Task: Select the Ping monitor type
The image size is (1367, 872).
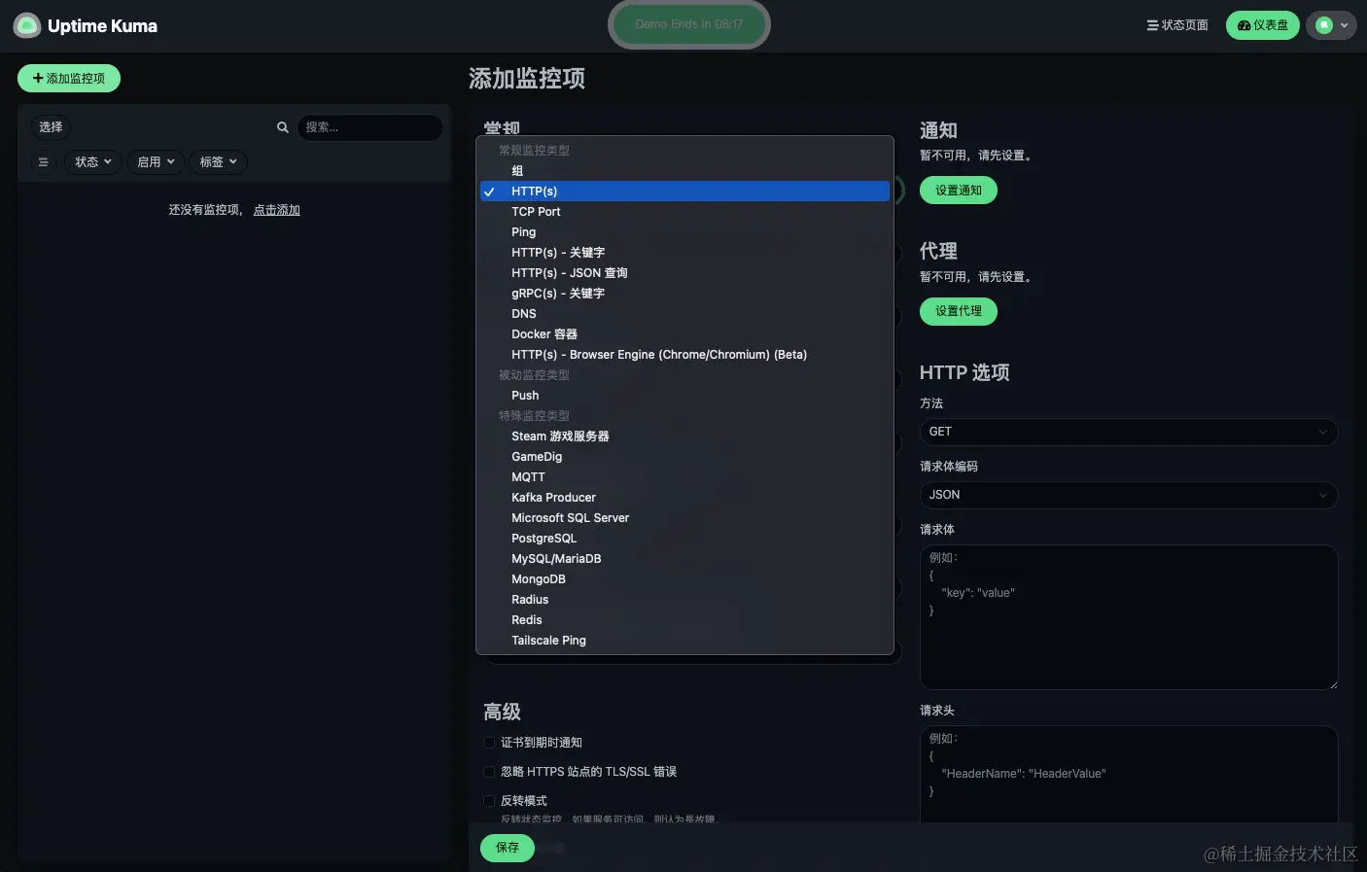Action: click(x=684, y=232)
